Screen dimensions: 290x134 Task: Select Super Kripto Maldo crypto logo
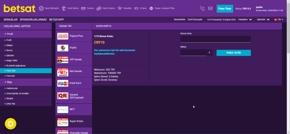point(63,122)
